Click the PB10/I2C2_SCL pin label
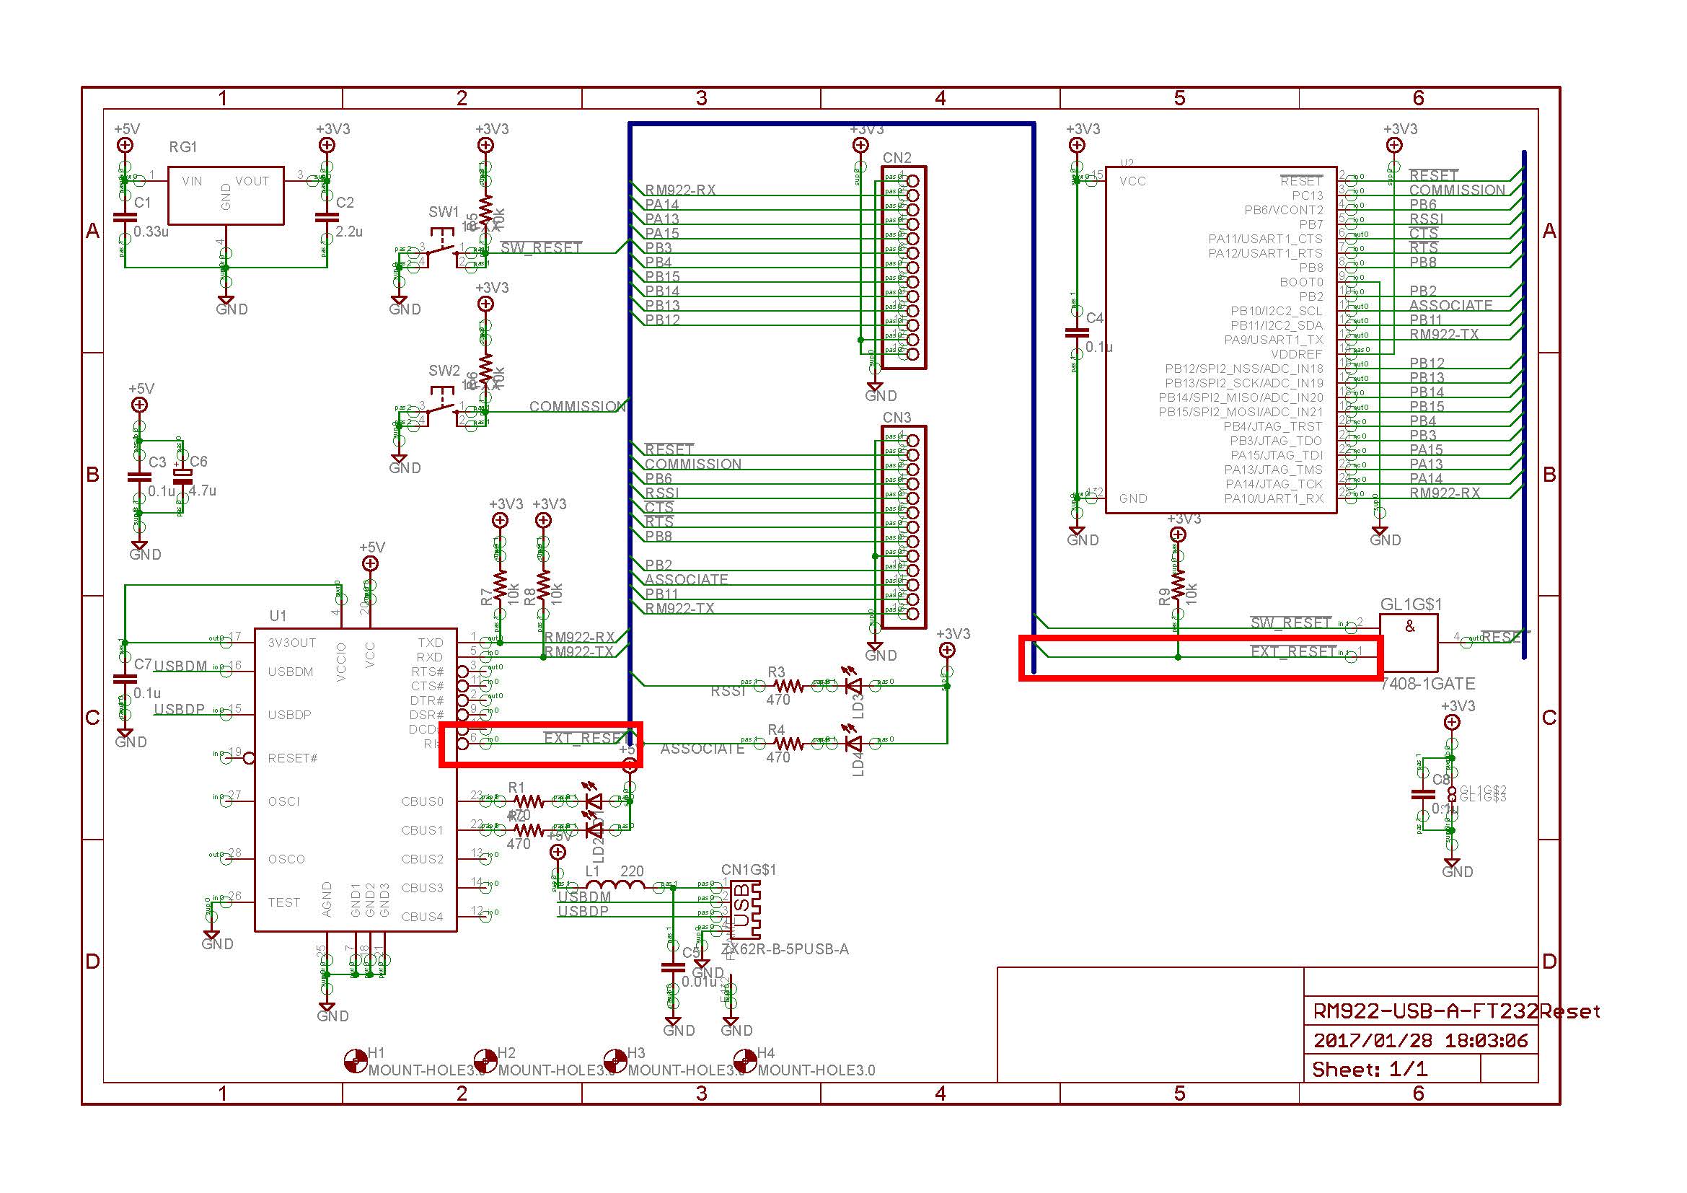The image size is (1687, 1193). [1277, 311]
